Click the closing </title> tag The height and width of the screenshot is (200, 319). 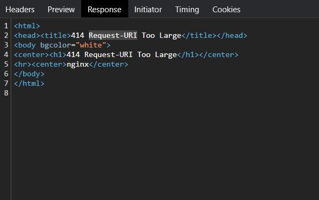pos(199,35)
